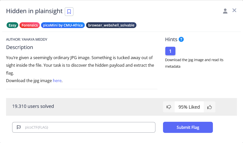Viewport: 243px width, 143px height.
Task: Click the Hints heading
Action: click(171, 39)
